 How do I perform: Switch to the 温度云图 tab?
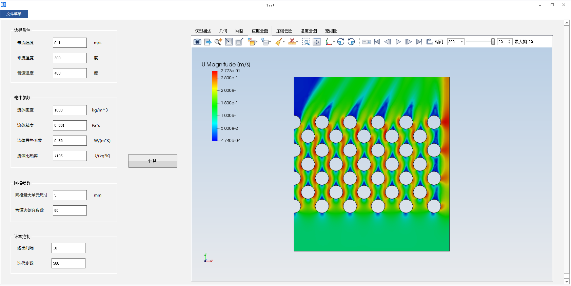point(309,31)
